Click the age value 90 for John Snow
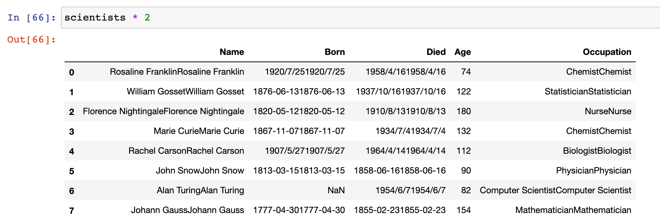The width and height of the screenshot is (660, 224). coord(466,171)
